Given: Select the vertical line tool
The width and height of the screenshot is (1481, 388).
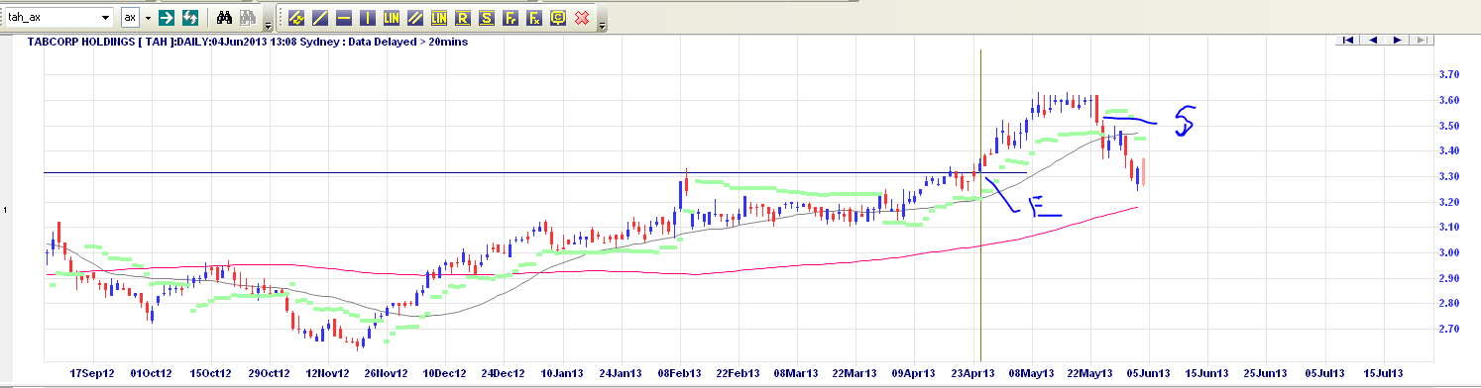Looking at the screenshot, I should pos(367,18).
